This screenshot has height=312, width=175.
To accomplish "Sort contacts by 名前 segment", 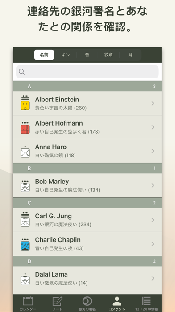I will click(x=44, y=55).
